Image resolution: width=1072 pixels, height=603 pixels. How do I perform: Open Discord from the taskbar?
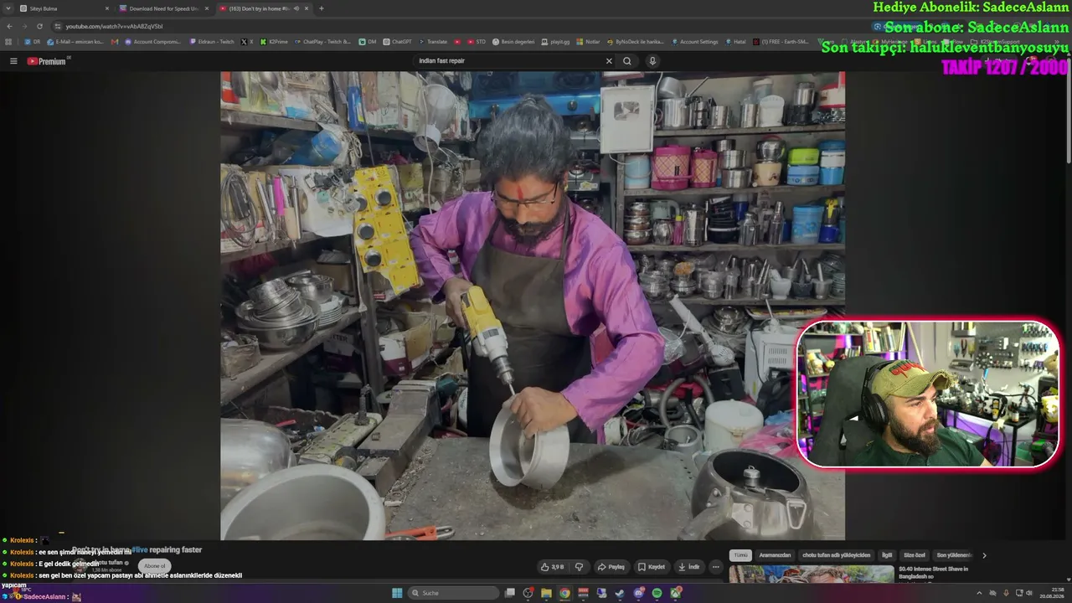tap(638, 593)
